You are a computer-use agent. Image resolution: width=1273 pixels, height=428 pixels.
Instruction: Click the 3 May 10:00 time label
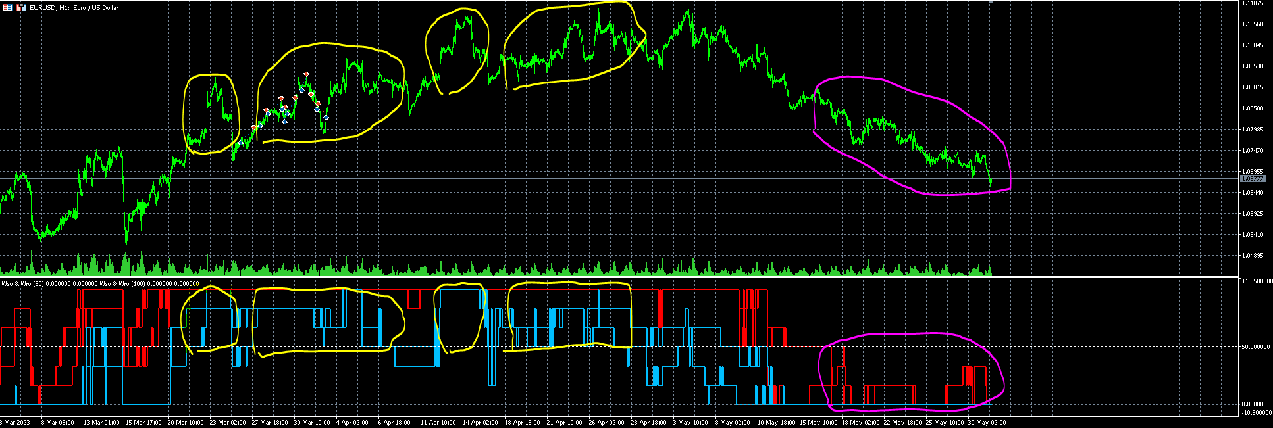click(690, 423)
